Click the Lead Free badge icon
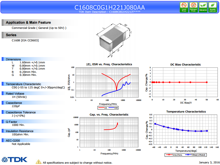Image resolution: width=220 pixels, height=165 pixels. [184, 7]
